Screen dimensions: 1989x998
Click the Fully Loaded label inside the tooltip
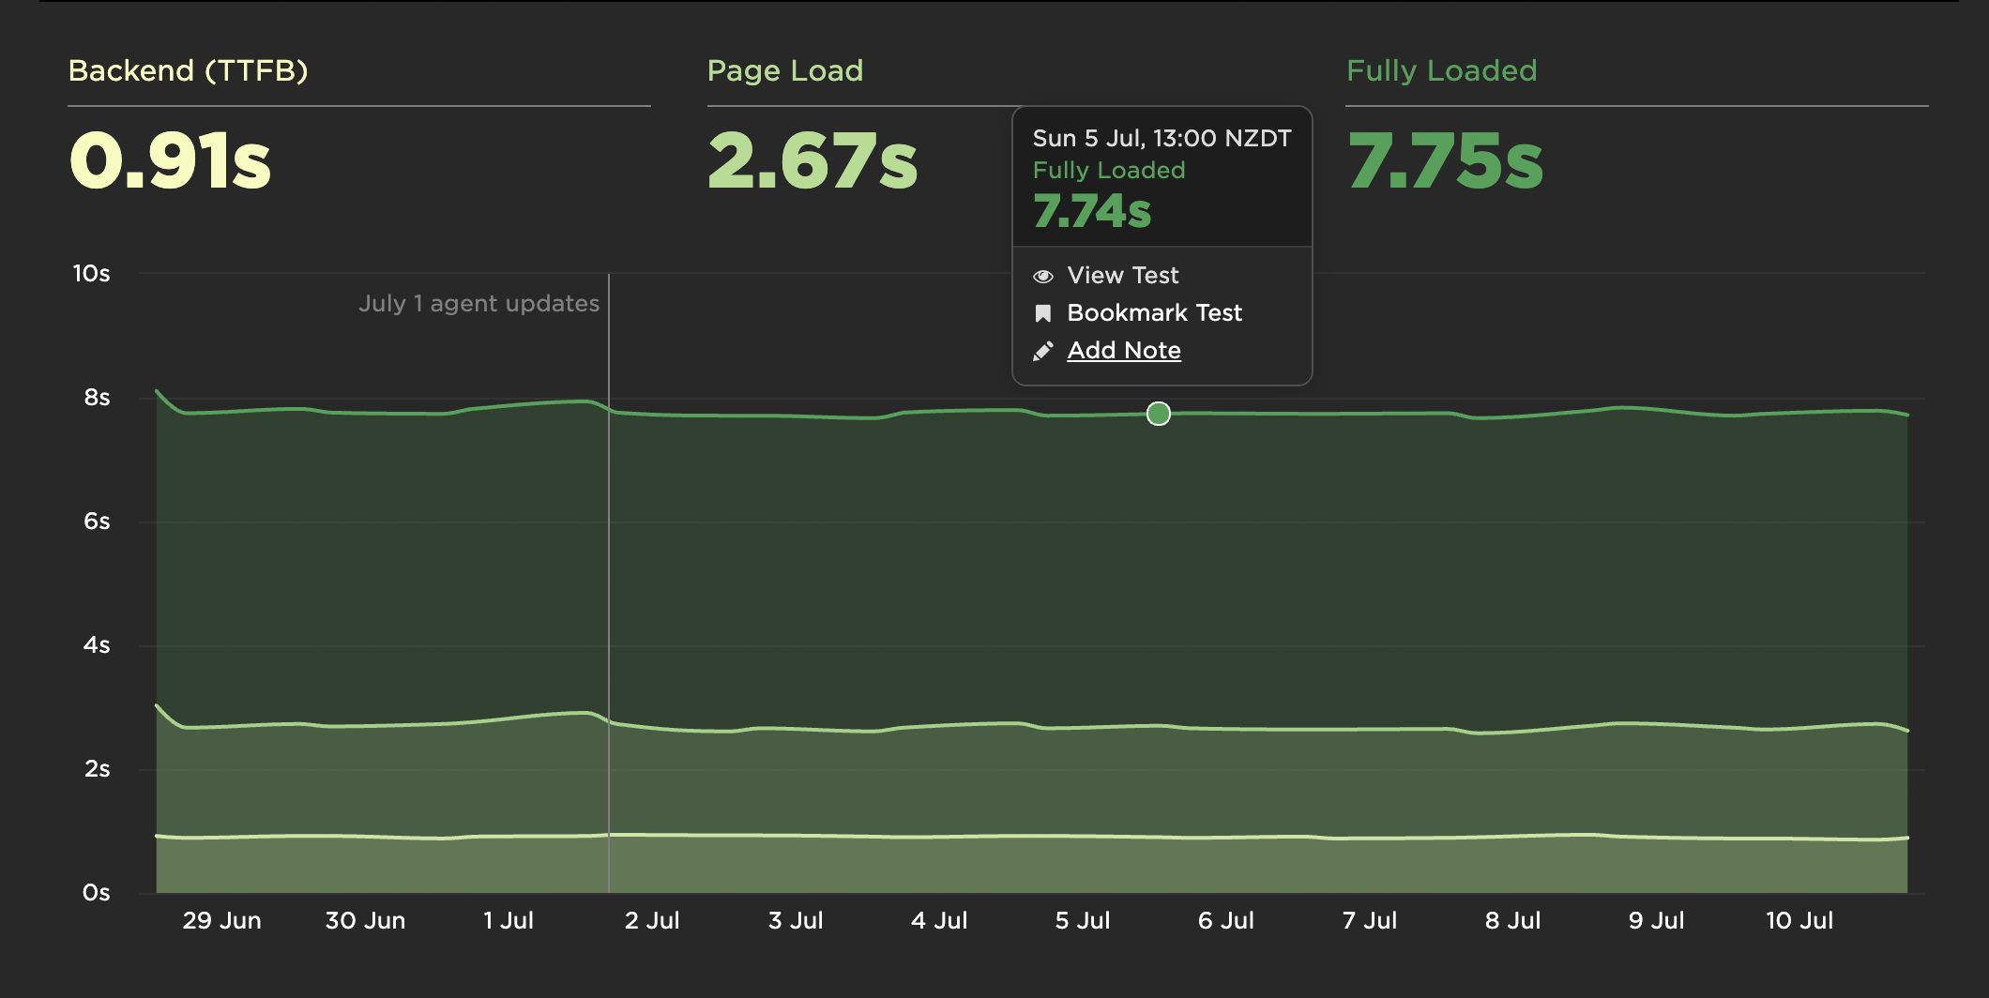coord(1109,170)
